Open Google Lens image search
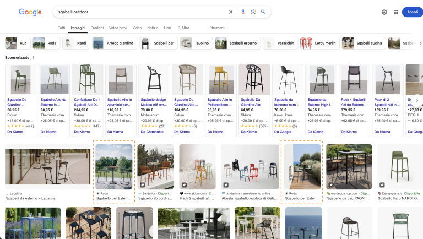The image size is (423, 239). click(x=253, y=12)
